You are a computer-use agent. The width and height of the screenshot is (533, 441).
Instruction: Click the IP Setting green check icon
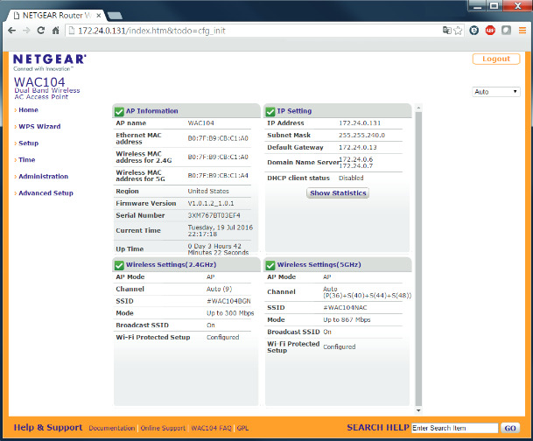coord(270,111)
